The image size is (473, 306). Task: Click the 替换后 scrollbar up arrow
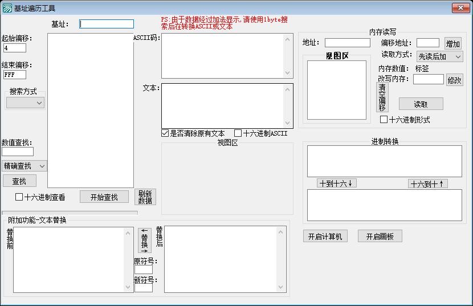(281, 232)
